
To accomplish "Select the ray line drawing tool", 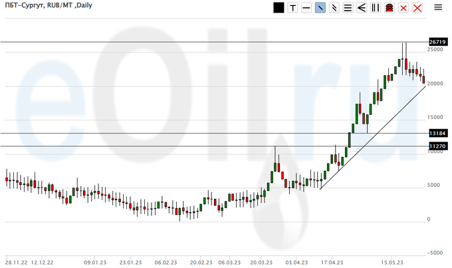I will click(x=334, y=8).
